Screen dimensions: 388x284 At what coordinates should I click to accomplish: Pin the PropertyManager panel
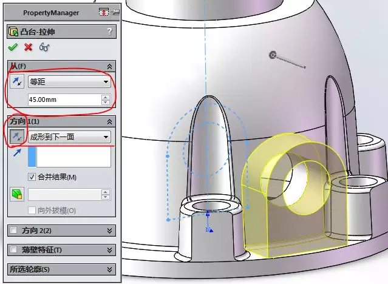click(116, 12)
